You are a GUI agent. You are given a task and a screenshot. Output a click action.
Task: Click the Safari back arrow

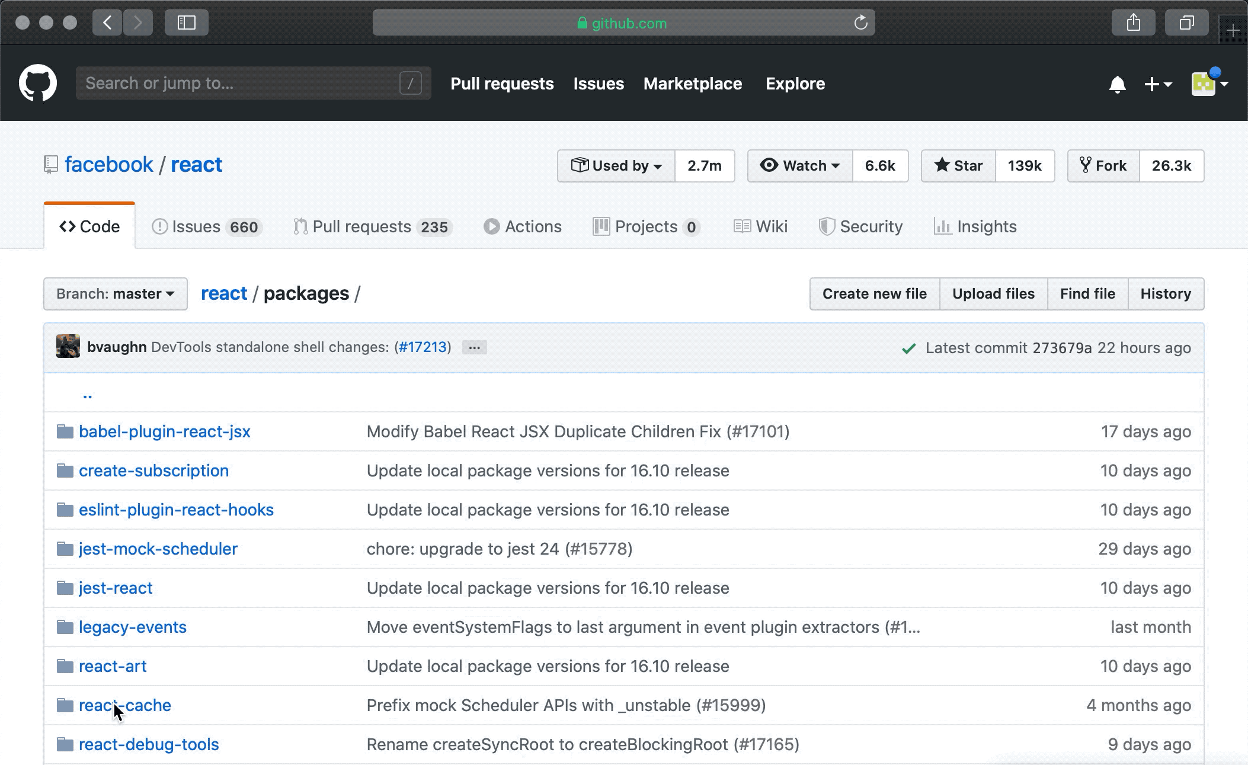pyautogui.click(x=107, y=23)
